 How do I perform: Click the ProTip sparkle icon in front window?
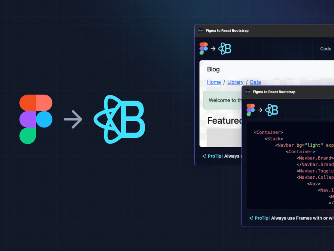point(251,218)
